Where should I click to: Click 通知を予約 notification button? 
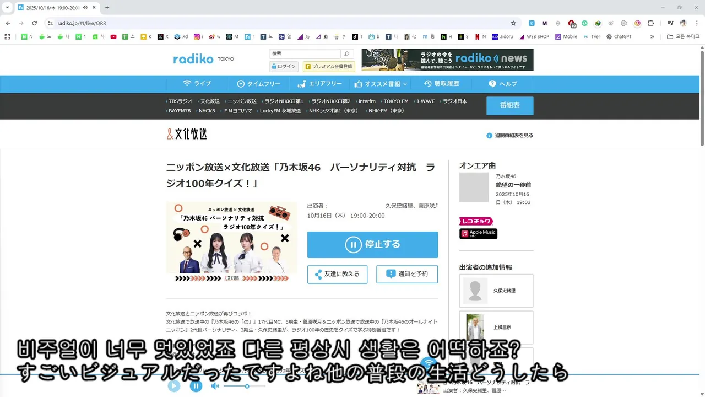407,274
